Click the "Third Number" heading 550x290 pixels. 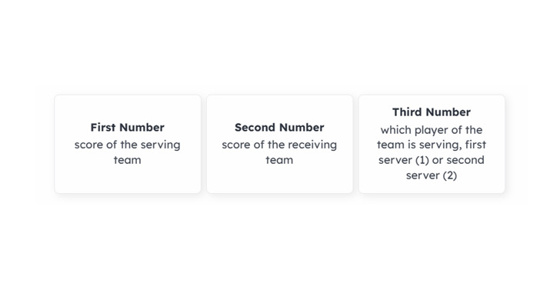(432, 112)
